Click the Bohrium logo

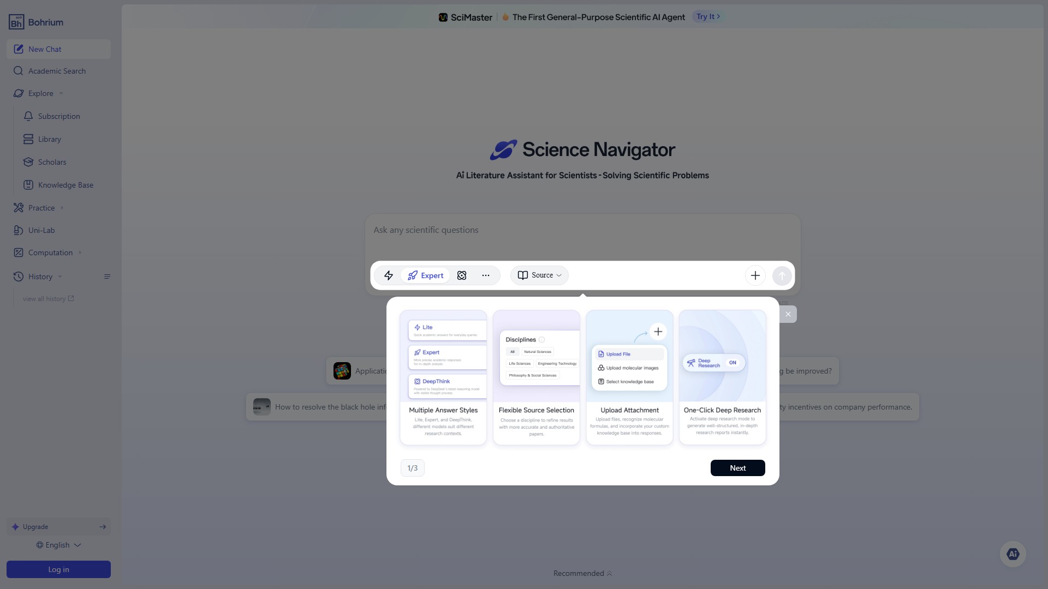click(x=36, y=22)
